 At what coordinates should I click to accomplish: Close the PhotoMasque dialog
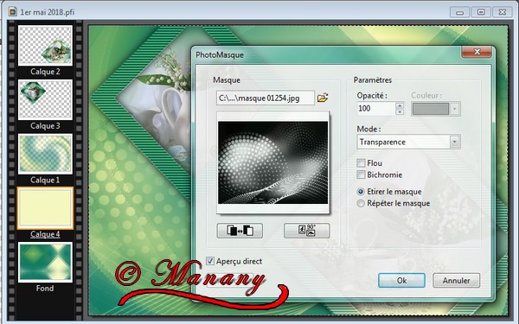(477, 52)
